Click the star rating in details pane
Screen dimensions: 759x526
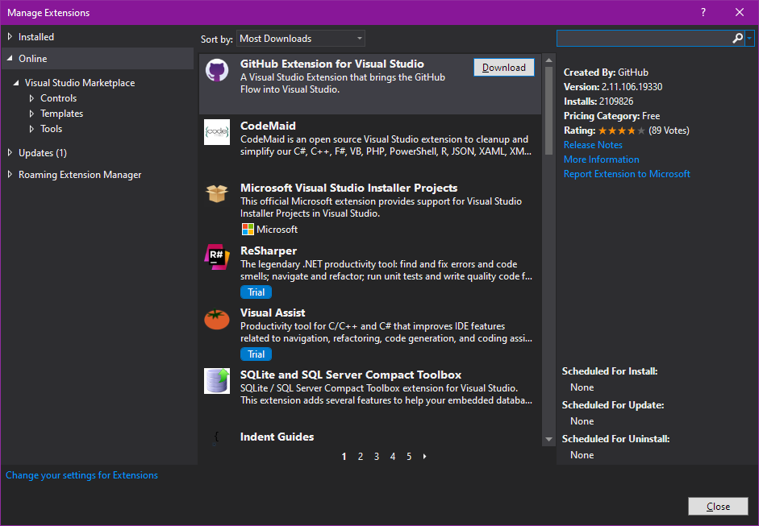click(622, 130)
